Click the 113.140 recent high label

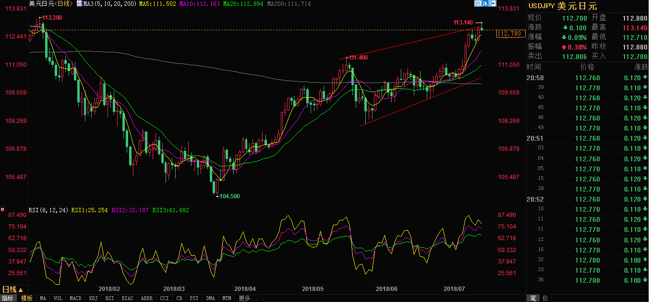pyautogui.click(x=463, y=23)
